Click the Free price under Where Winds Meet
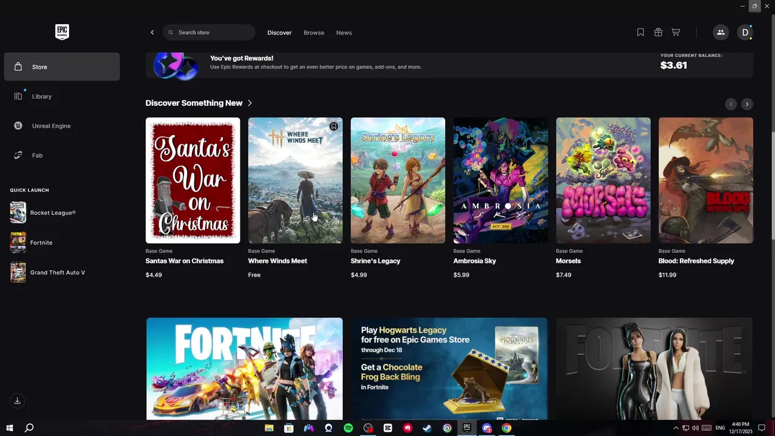 [254, 275]
